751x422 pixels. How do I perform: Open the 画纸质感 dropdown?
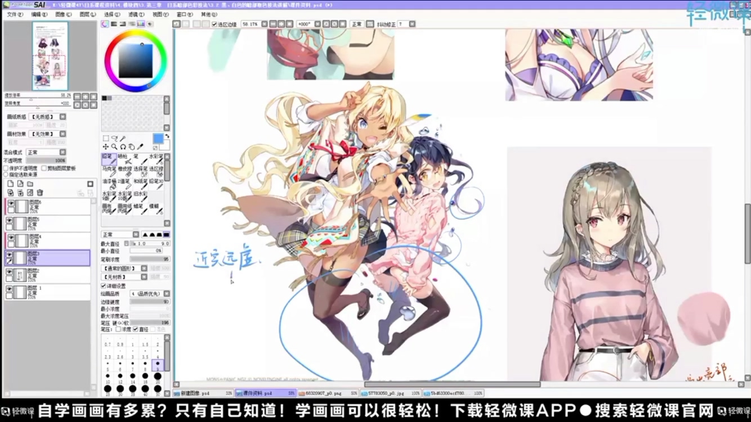coord(48,116)
